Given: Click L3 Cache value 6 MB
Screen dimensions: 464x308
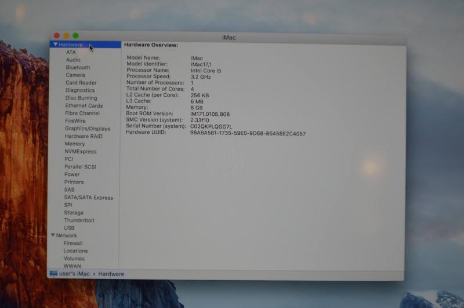Looking at the screenshot, I should (197, 101).
